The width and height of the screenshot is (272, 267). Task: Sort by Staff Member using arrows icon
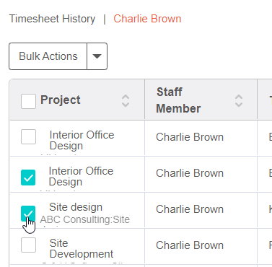point(239,100)
